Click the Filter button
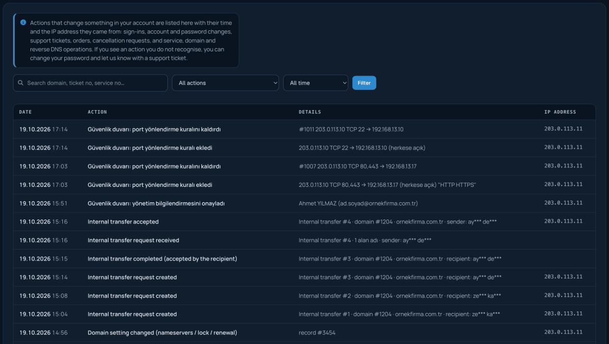 pyautogui.click(x=364, y=83)
